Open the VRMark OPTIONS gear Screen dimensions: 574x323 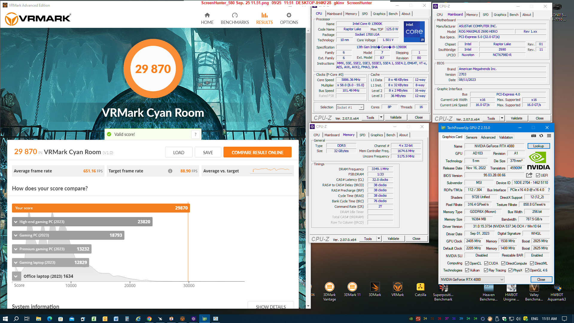coord(289,19)
